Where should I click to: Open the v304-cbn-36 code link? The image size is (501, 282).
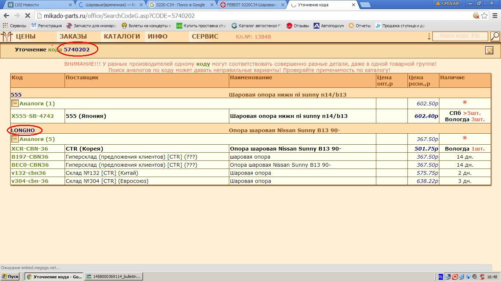coord(30,181)
